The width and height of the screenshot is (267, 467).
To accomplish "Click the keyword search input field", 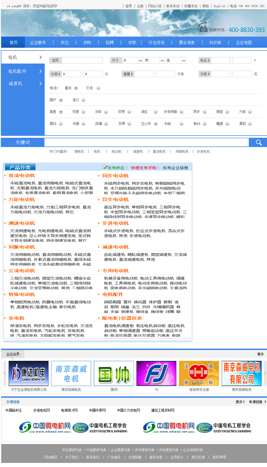I will pyautogui.click(x=147, y=142).
